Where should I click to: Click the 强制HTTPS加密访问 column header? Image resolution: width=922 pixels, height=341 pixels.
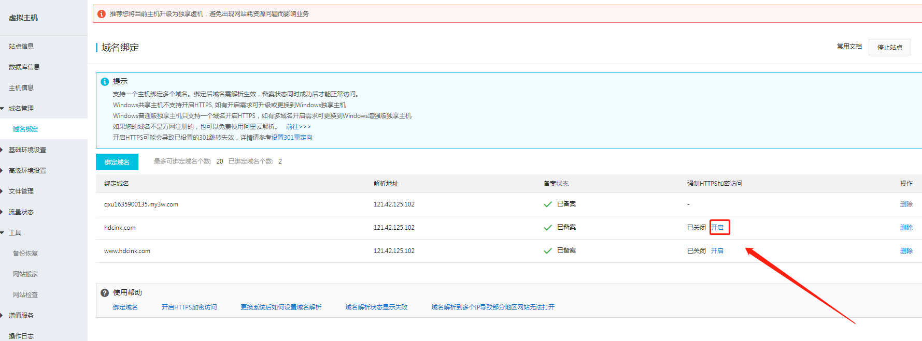pyautogui.click(x=715, y=184)
